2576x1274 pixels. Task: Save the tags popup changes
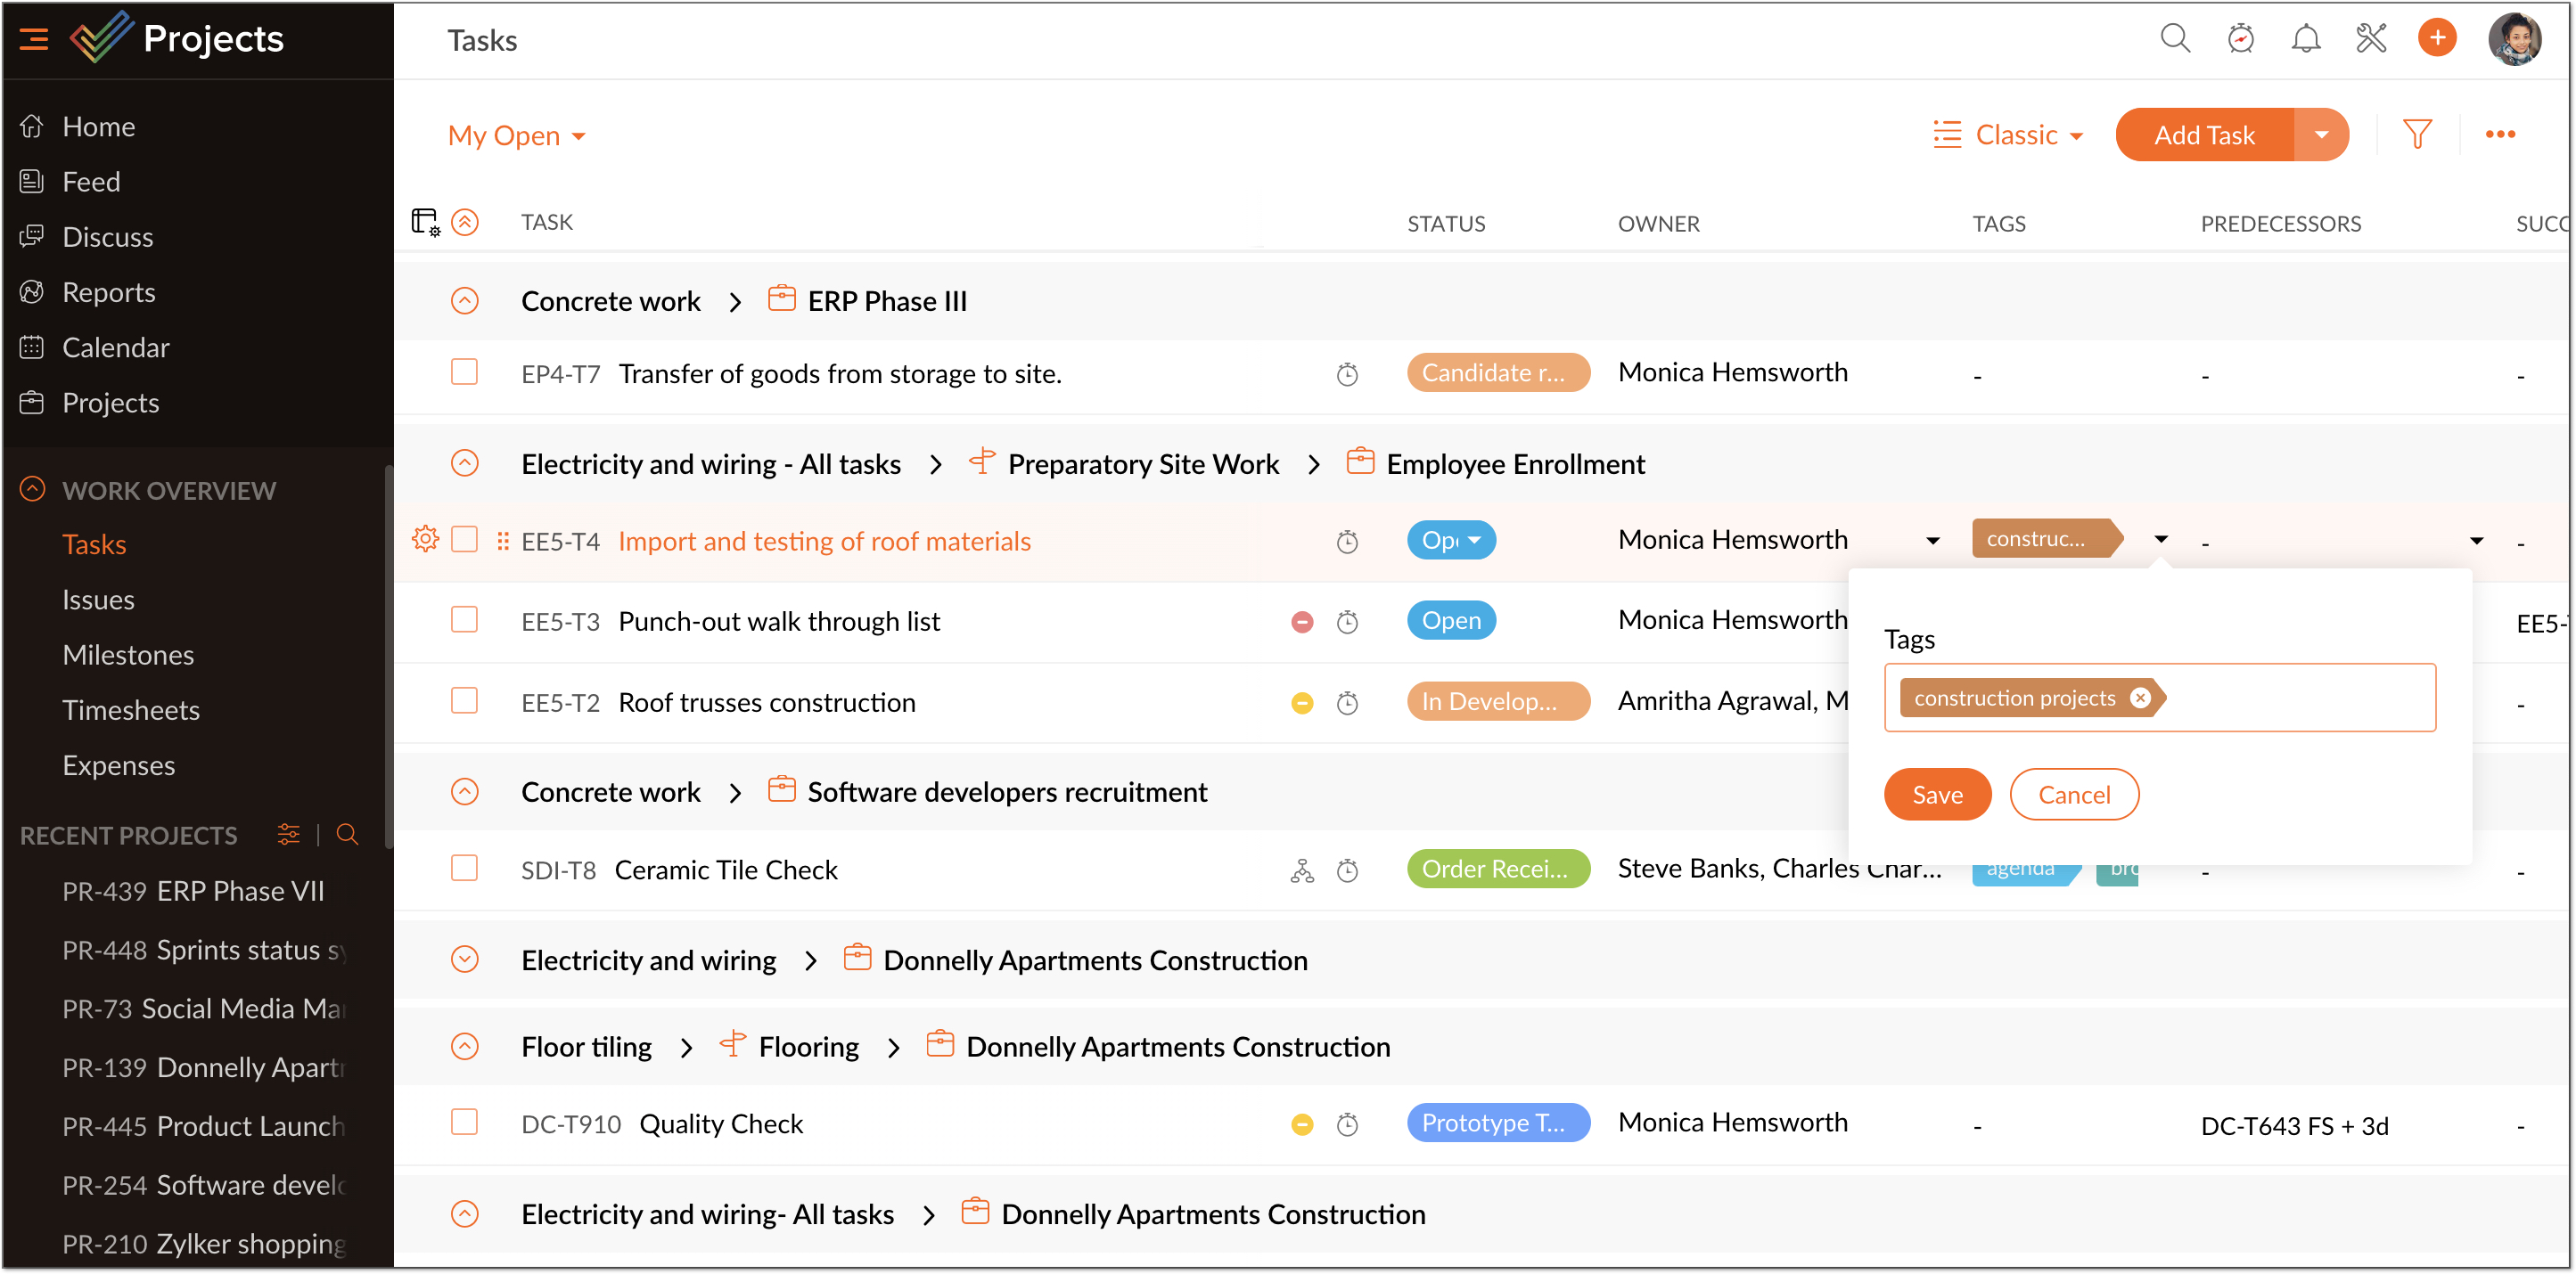(1936, 795)
